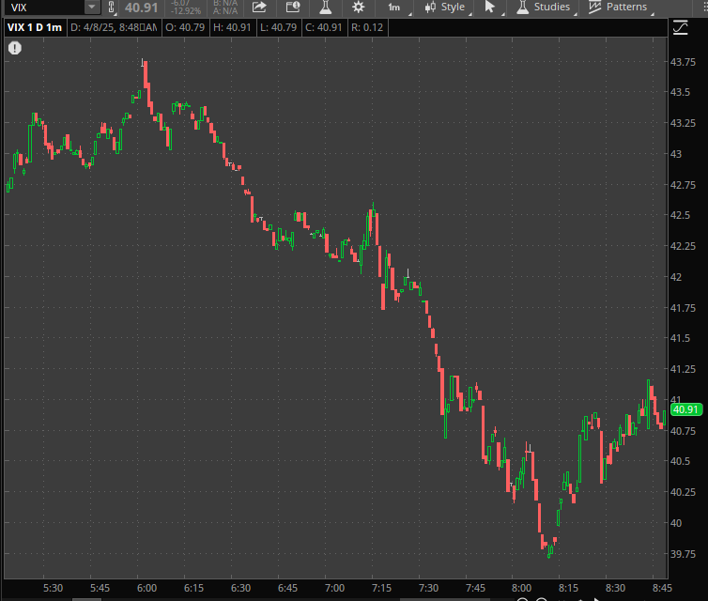708x601 pixels.
Task: Open the Patterns menu
Action: 619,7
